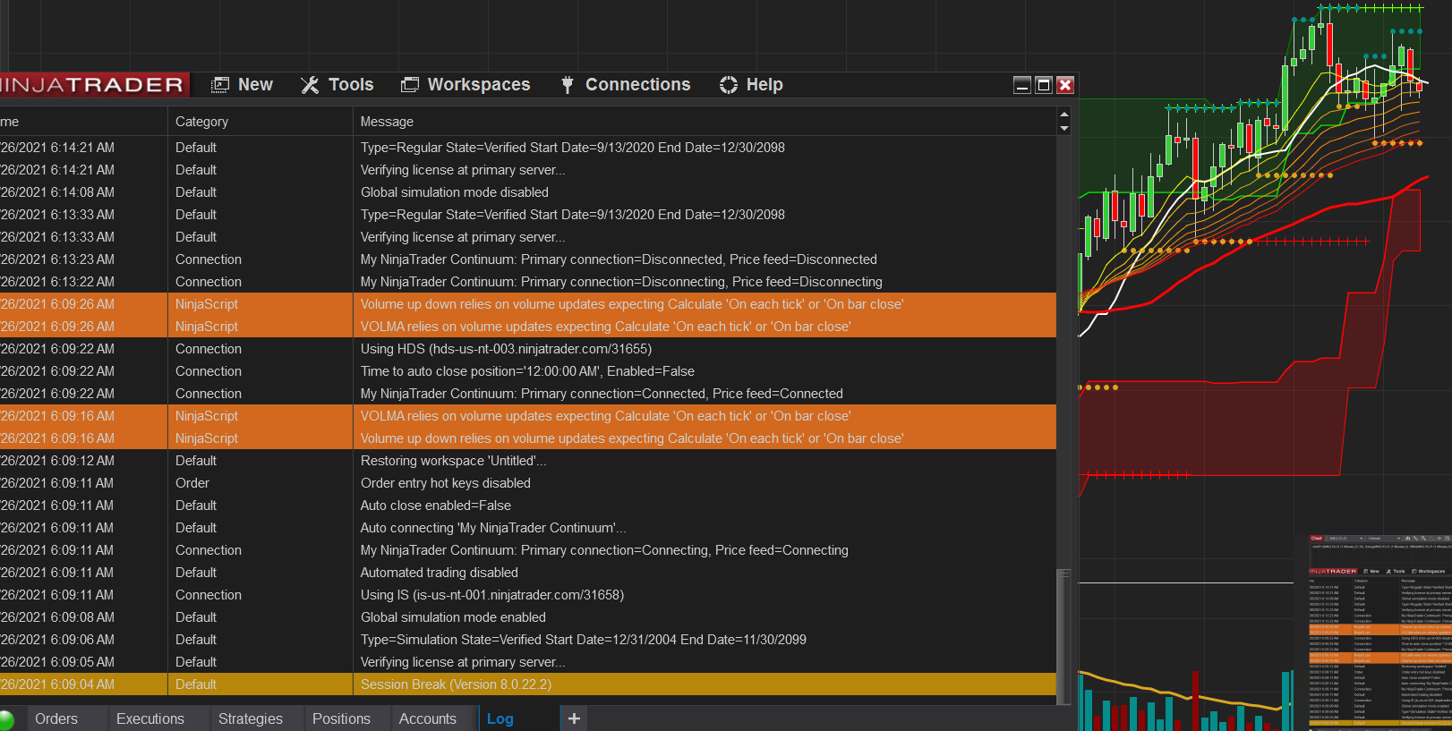The height and width of the screenshot is (731, 1452).
Task: Click the log scrollbar up arrow
Action: tap(1064, 115)
